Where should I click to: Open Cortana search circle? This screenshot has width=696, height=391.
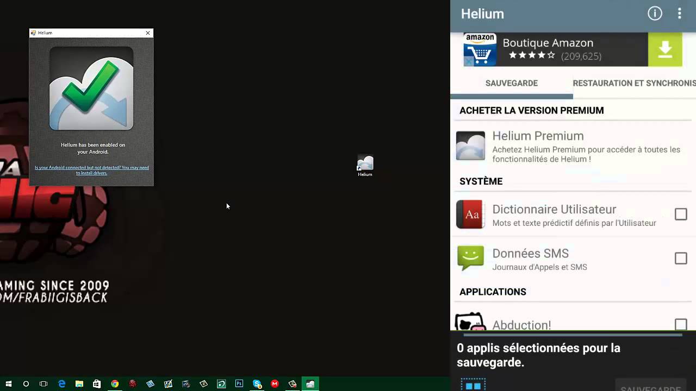click(26, 384)
